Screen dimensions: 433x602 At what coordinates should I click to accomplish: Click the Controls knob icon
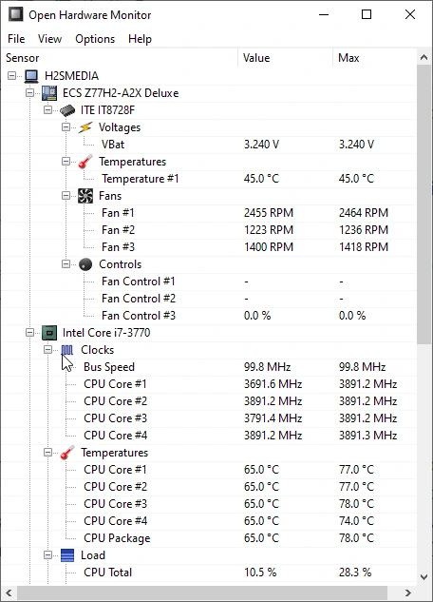[85, 264]
